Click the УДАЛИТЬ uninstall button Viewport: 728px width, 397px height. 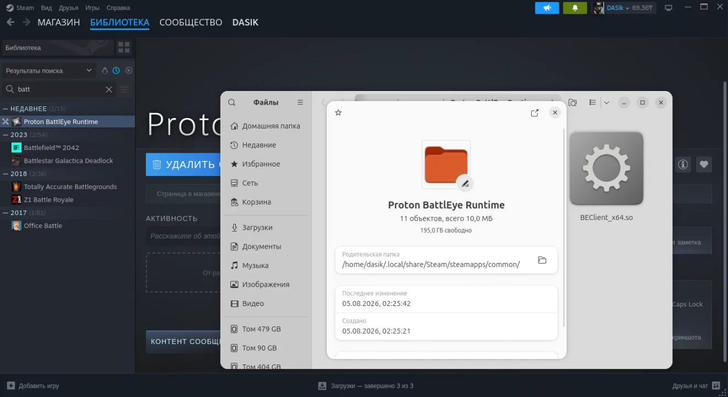183,164
